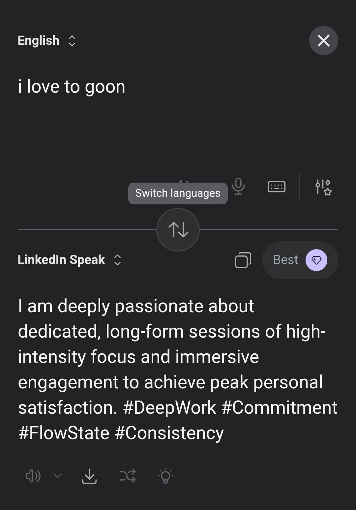356x510 pixels.
Task: Click the shuffle alternatives icon
Action: [x=128, y=476]
